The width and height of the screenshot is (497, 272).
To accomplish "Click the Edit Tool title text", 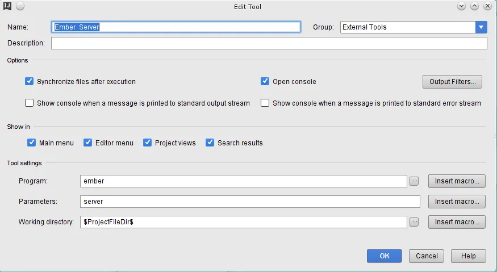I will click(x=248, y=7).
